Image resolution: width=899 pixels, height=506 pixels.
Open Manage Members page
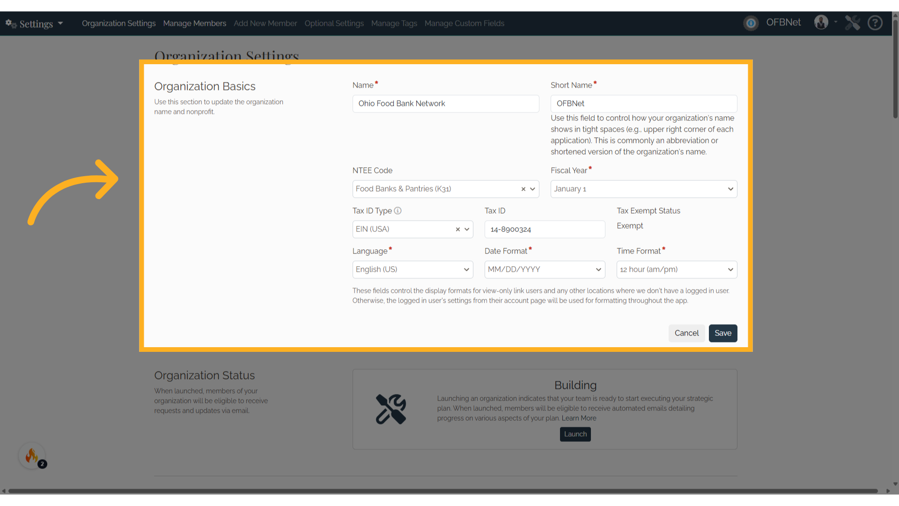[x=195, y=23]
